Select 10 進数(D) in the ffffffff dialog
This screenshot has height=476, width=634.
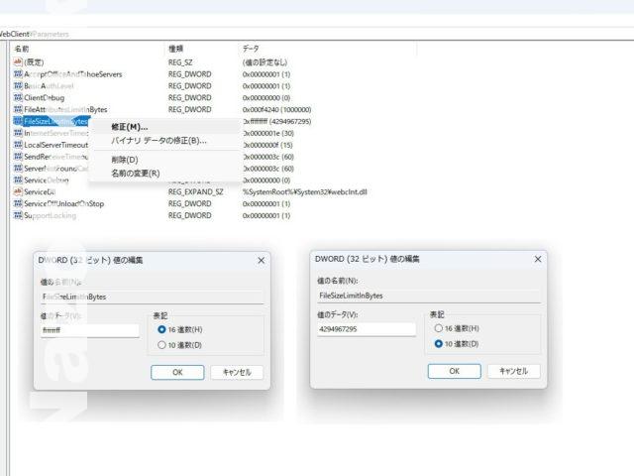click(162, 345)
